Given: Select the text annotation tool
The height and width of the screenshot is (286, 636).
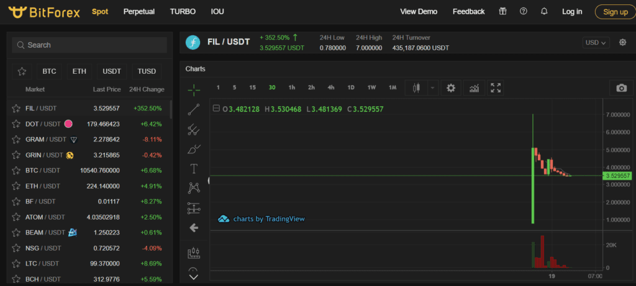Looking at the screenshot, I should click(194, 168).
